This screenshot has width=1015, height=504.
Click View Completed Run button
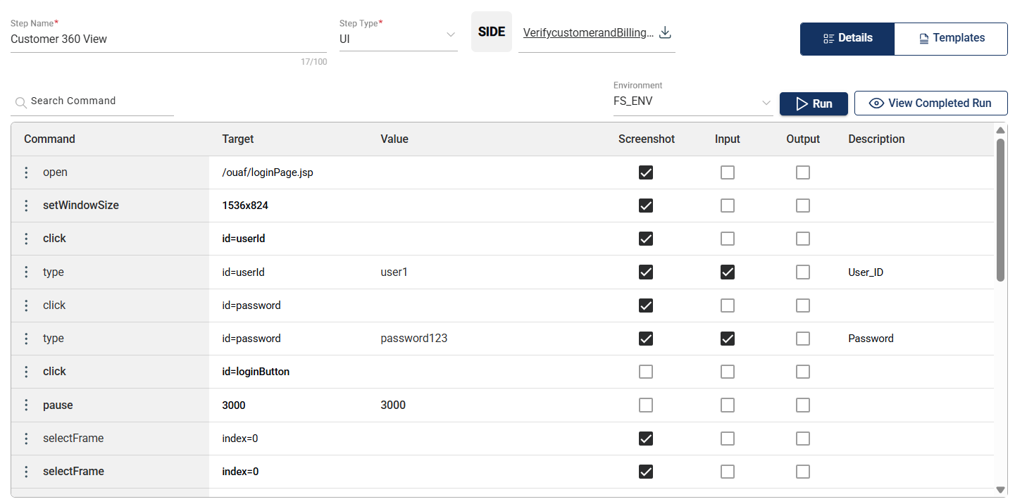tap(930, 103)
